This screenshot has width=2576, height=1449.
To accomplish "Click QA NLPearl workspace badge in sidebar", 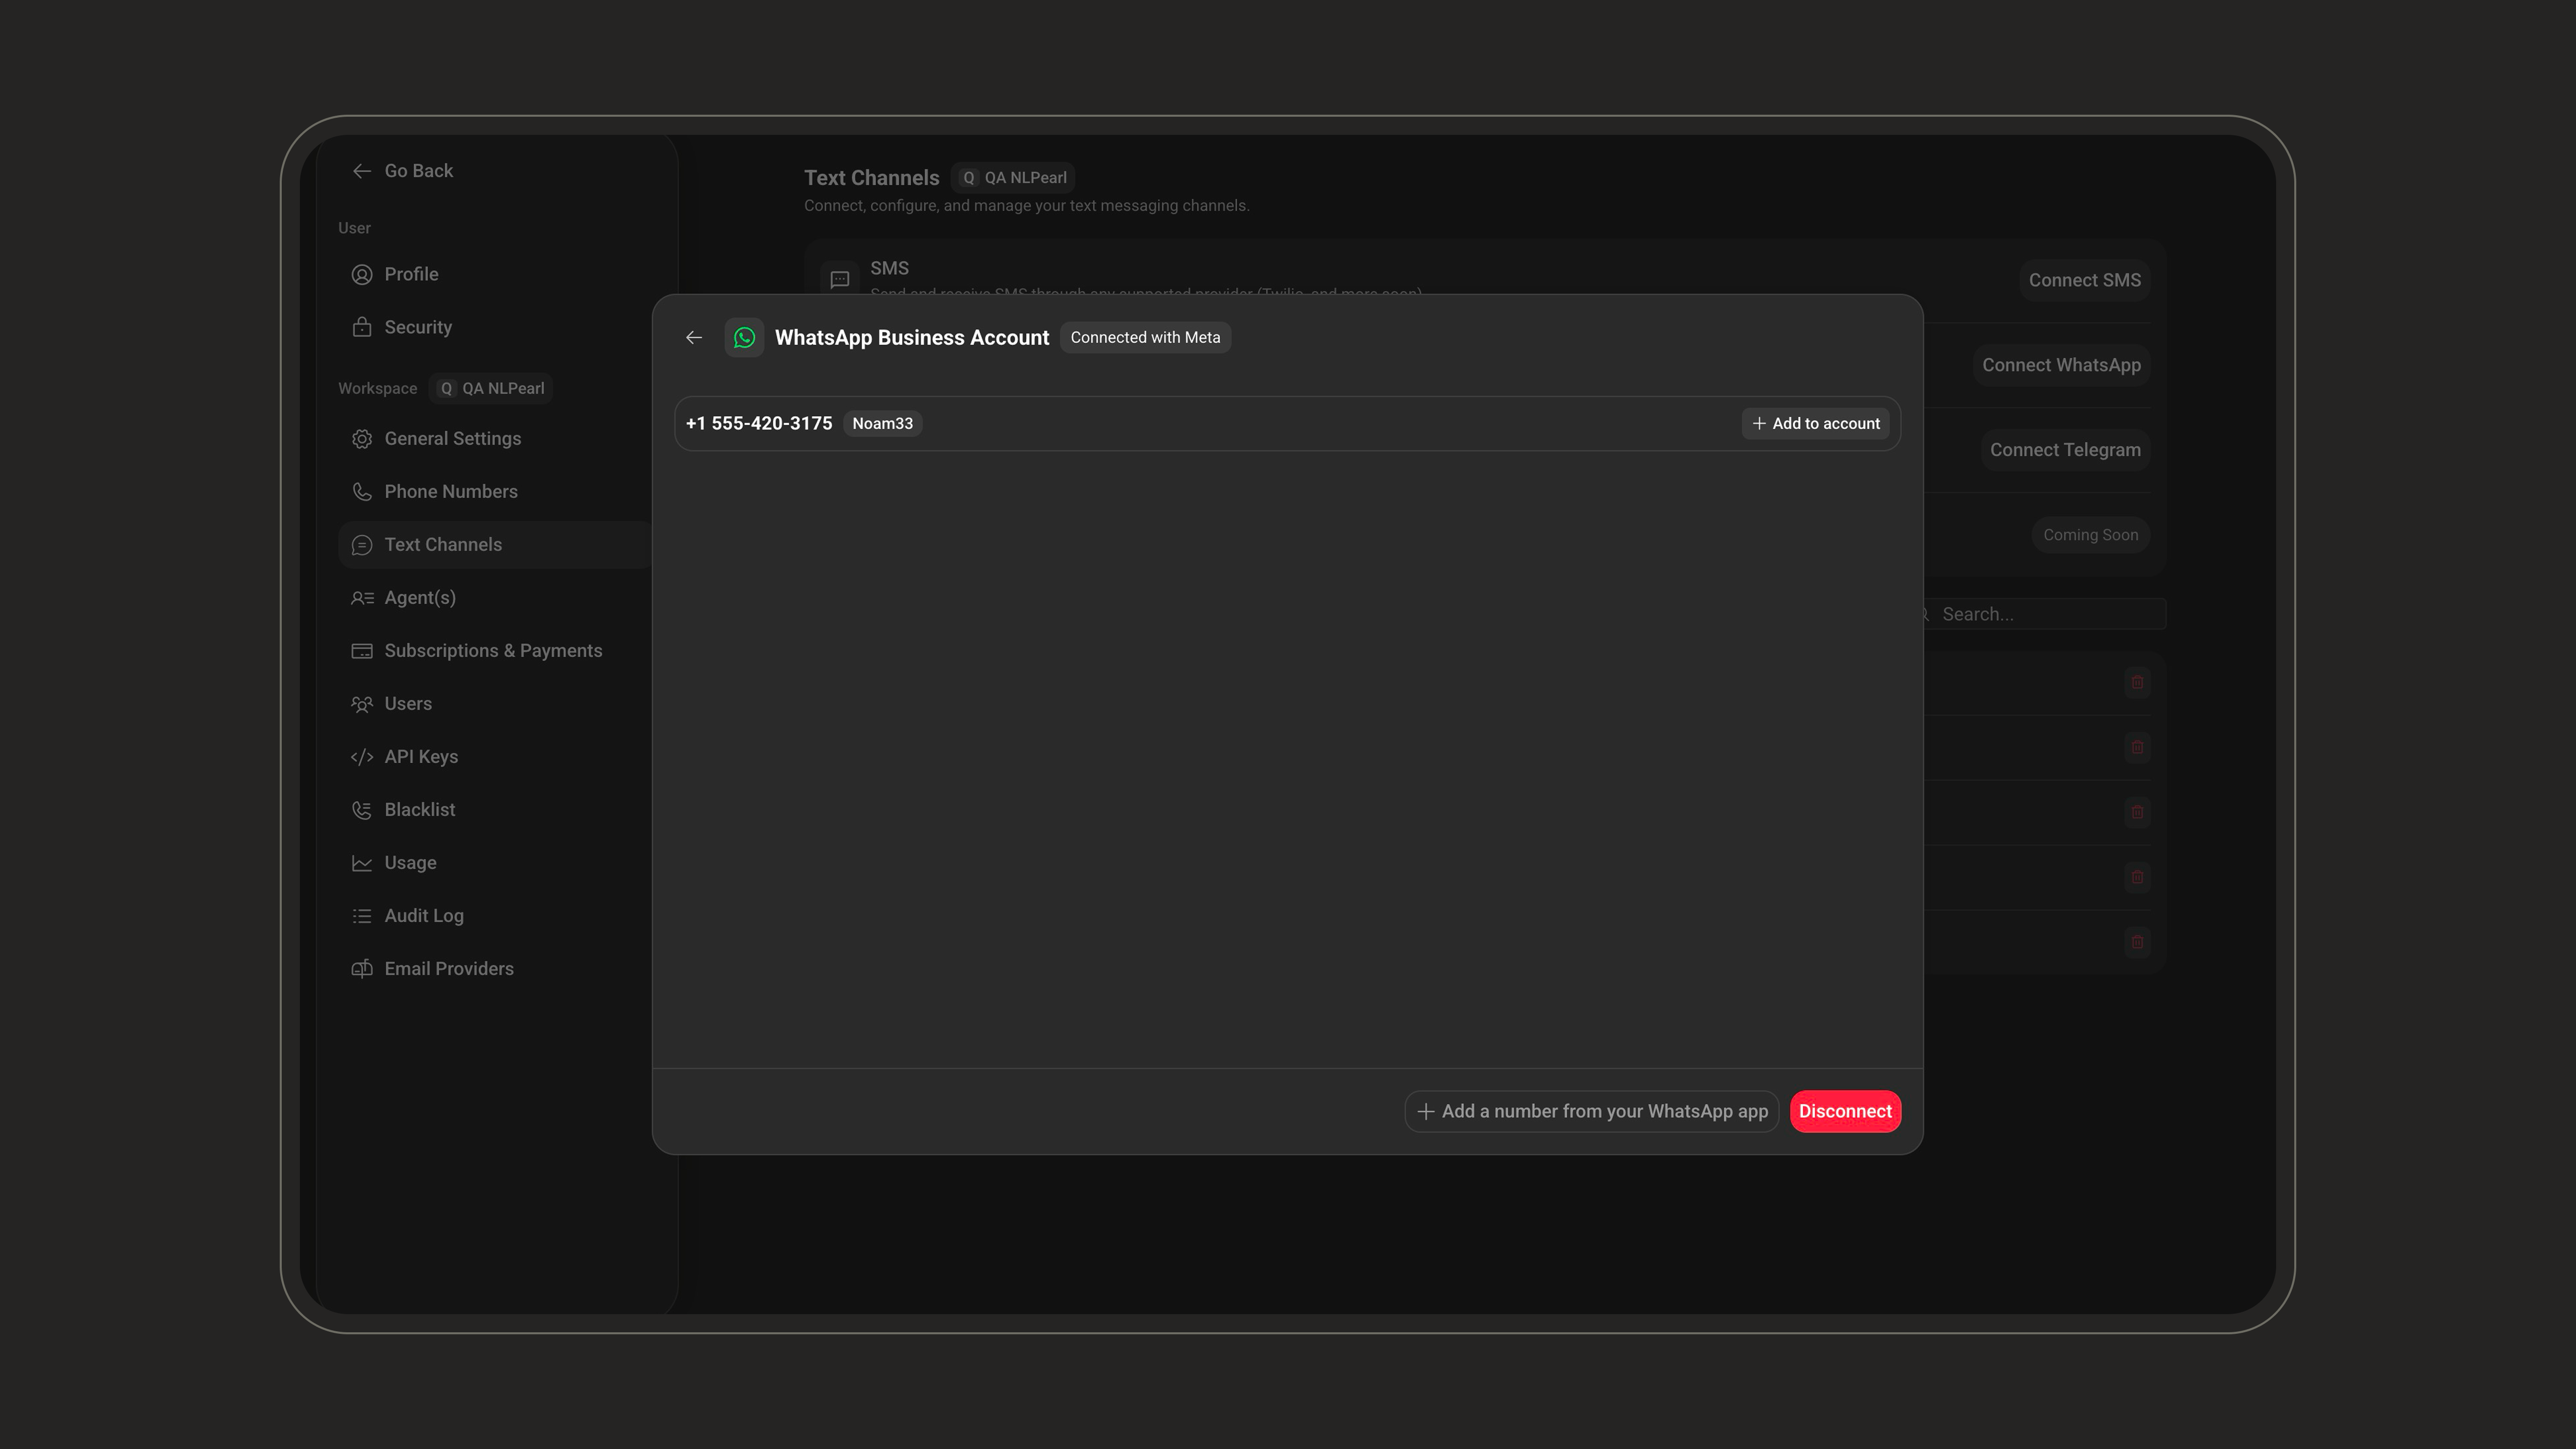I will click(x=491, y=389).
